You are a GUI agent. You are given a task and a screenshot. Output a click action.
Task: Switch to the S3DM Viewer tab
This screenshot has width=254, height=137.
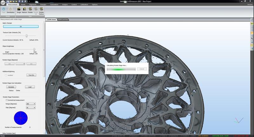tap(51, 20)
